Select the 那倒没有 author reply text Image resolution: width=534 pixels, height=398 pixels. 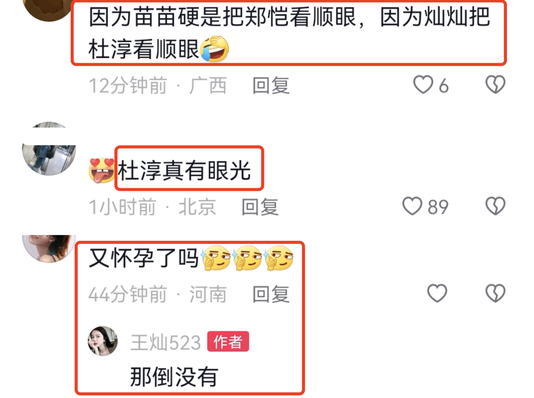174,377
